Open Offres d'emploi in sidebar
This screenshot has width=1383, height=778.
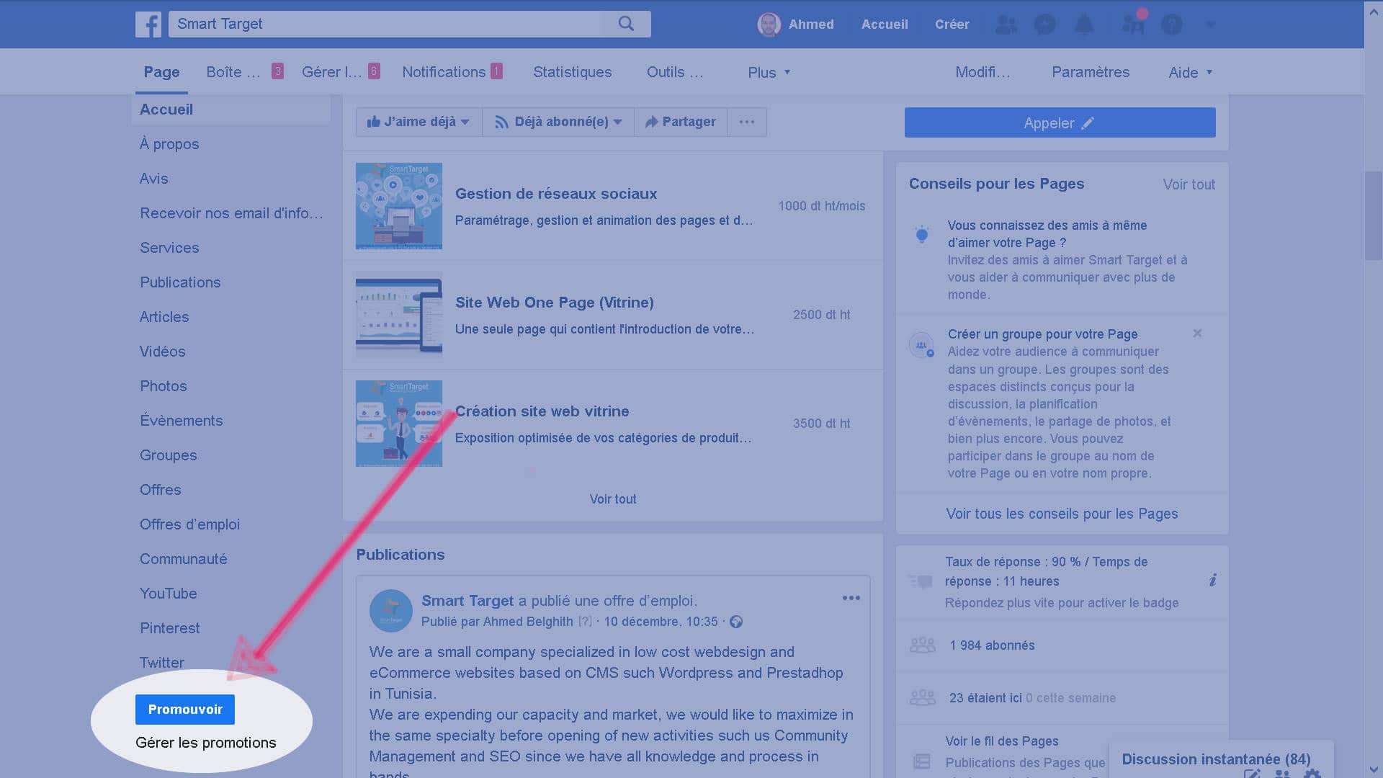coord(189,524)
